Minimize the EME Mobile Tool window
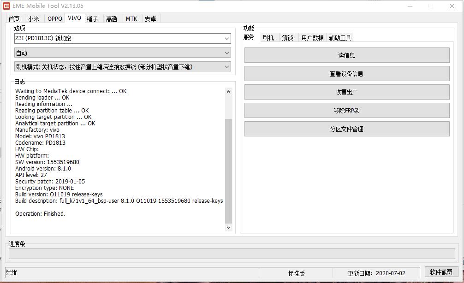Viewport: 464px width, 283px height. 410,6
